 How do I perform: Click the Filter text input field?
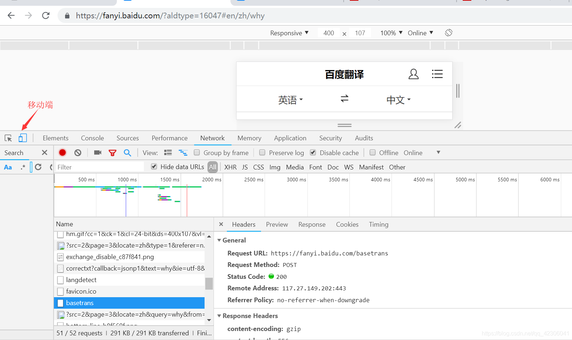(100, 167)
